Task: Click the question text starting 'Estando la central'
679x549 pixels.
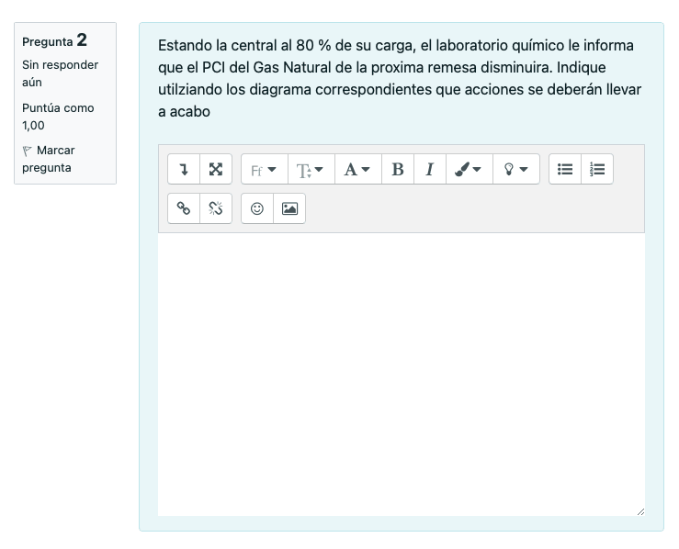Action: click(400, 78)
